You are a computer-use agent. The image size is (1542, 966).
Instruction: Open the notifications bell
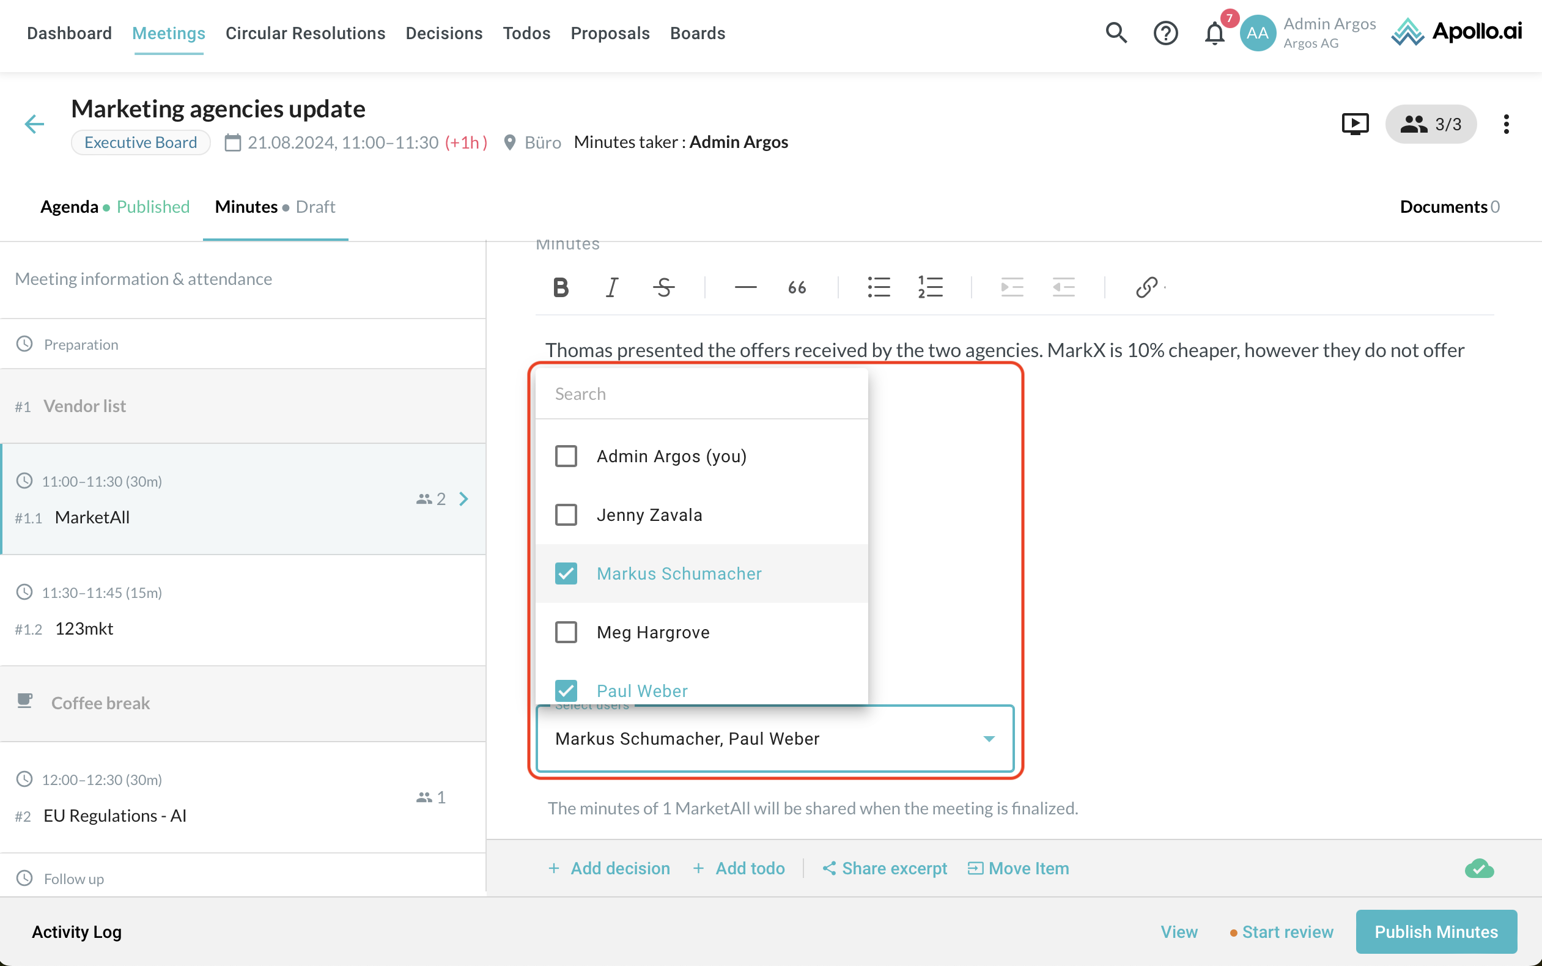pyautogui.click(x=1214, y=33)
